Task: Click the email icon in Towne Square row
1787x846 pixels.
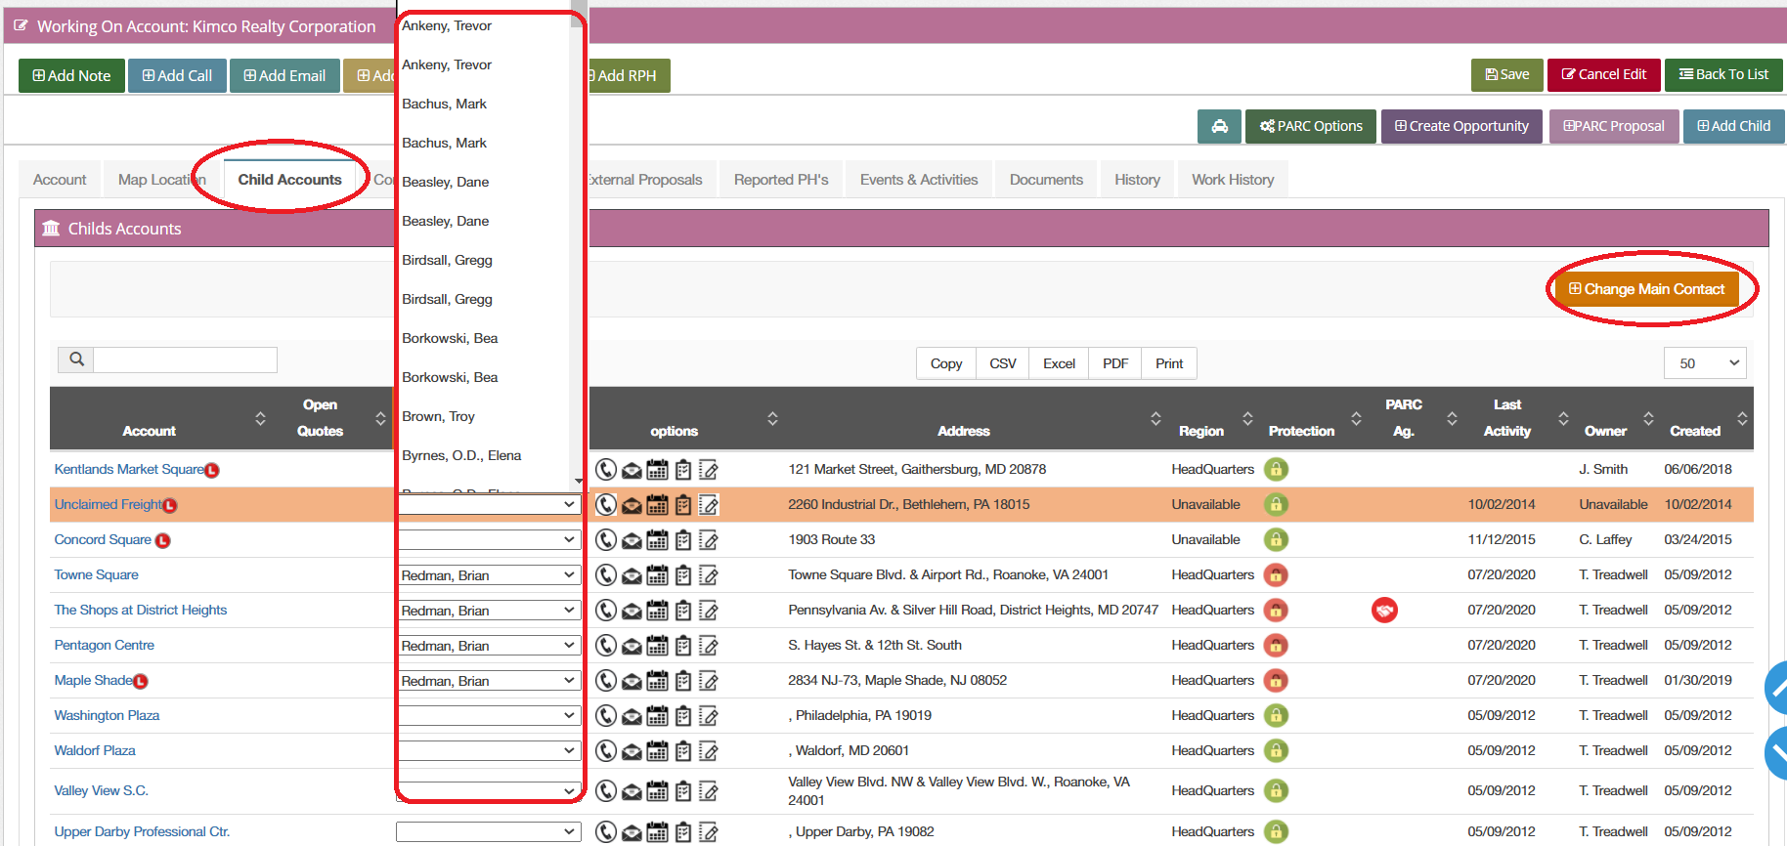Action: 632,576
